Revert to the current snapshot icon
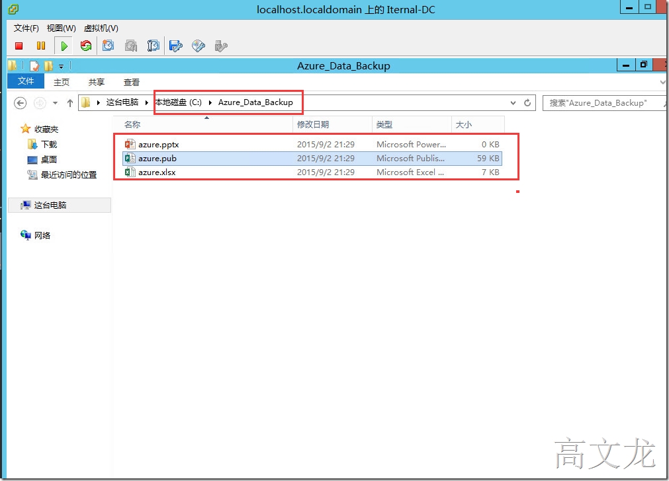669x481 pixels. click(x=131, y=46)
